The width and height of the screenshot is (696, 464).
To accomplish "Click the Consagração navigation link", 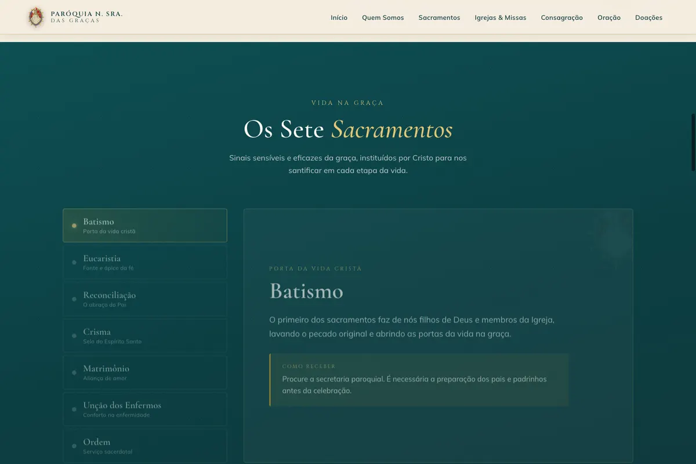I will click(561, 17).
